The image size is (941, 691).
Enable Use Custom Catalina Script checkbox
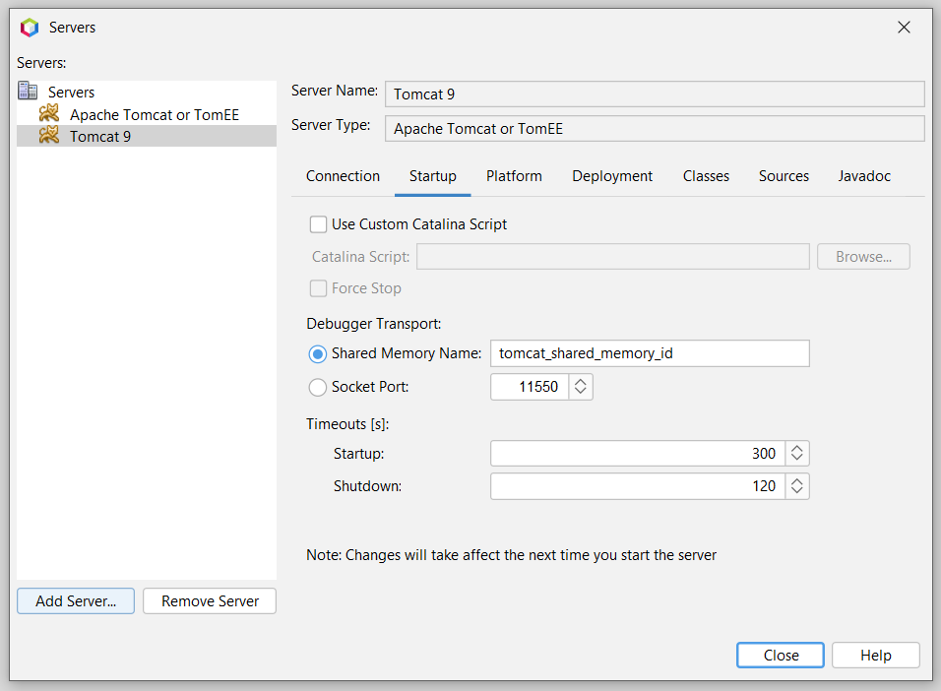(x=318, y=224)
